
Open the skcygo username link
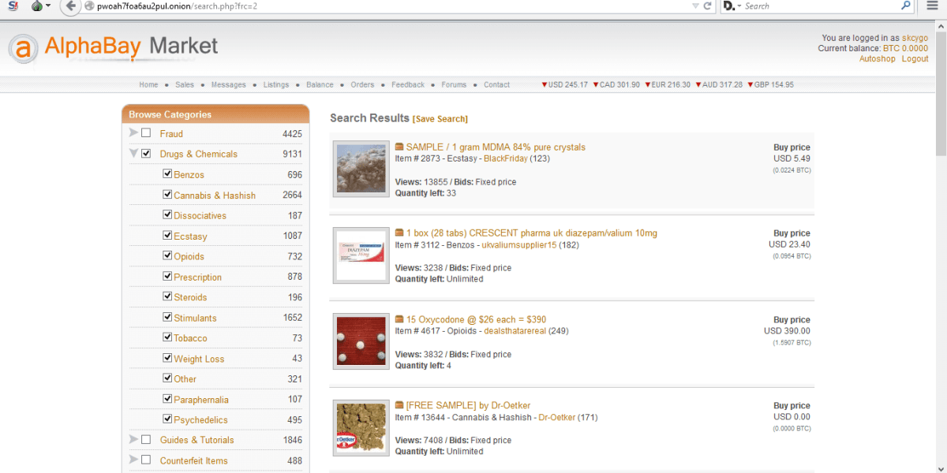tap(915, 38)
